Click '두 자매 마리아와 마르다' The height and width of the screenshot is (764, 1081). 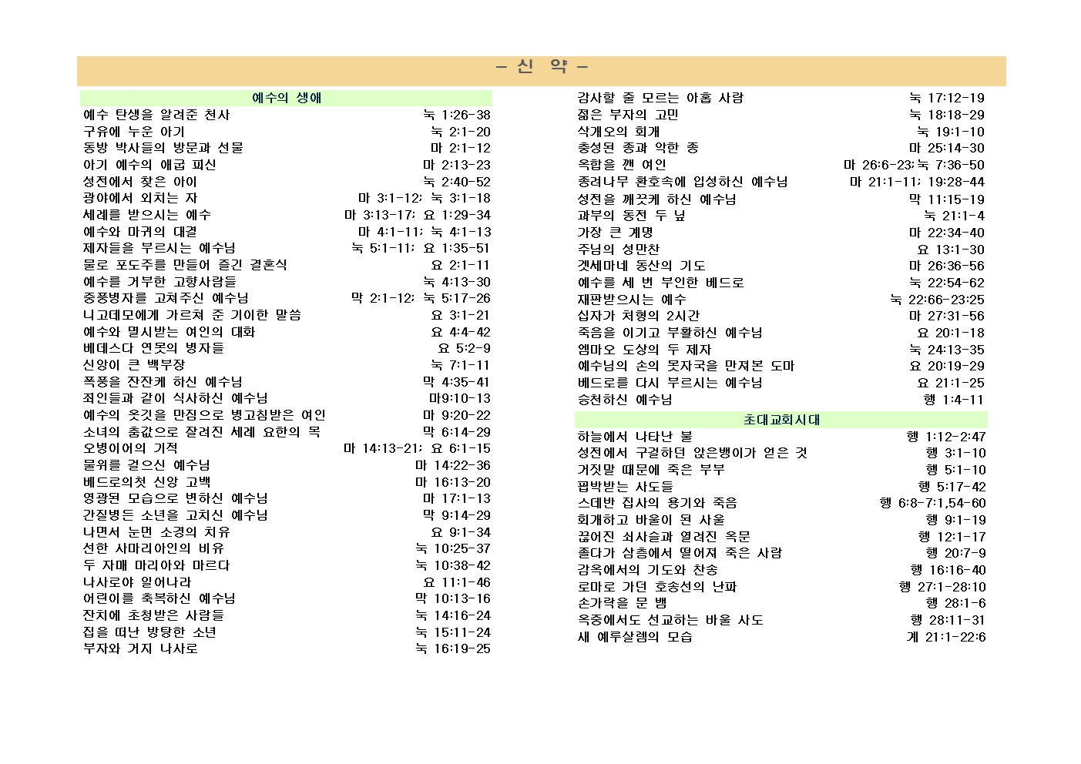pyautogui.click(x=156, y=565)
